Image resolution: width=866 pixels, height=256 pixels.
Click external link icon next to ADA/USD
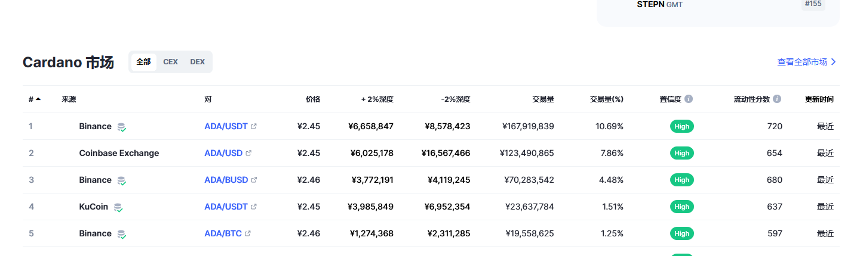tap(249, 153)
